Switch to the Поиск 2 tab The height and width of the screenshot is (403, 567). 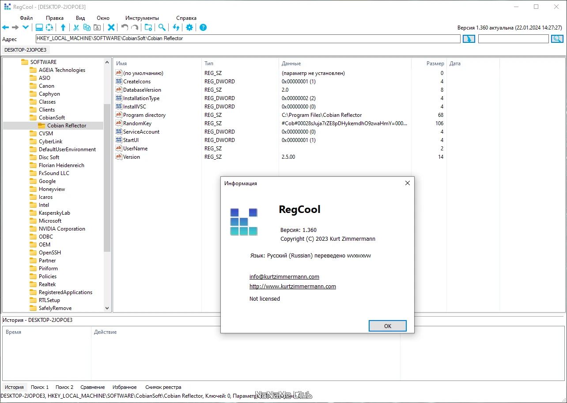click(64, 387)
